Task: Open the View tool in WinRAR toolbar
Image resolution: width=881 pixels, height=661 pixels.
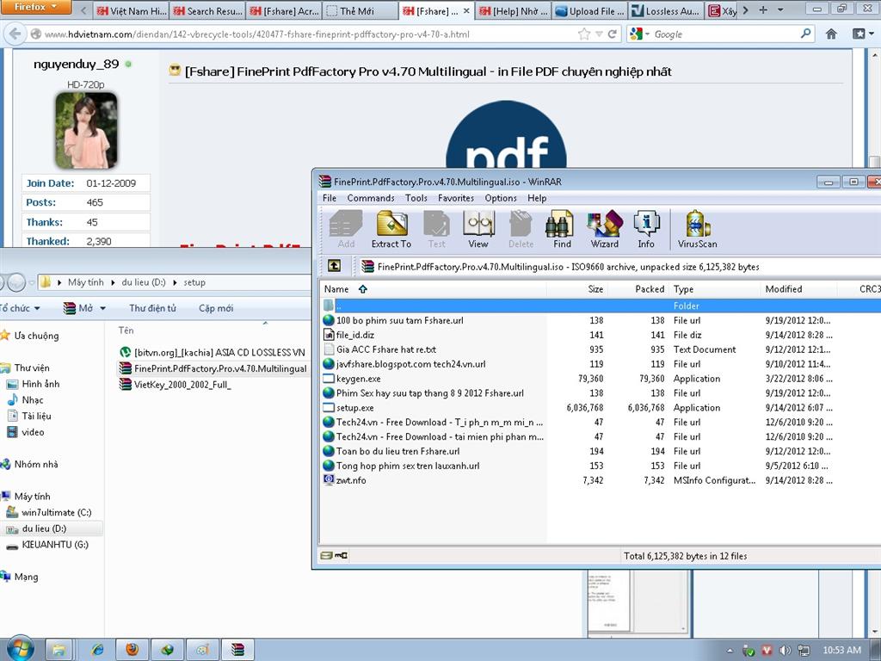Action: pyautogui.click(x=478, y=229)
